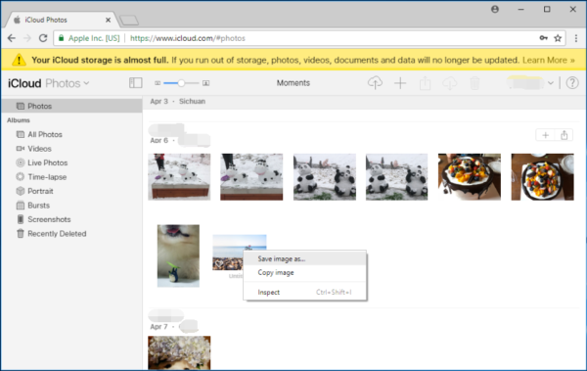Click the Learn More link
587x371 pixels.
point(549,60)
